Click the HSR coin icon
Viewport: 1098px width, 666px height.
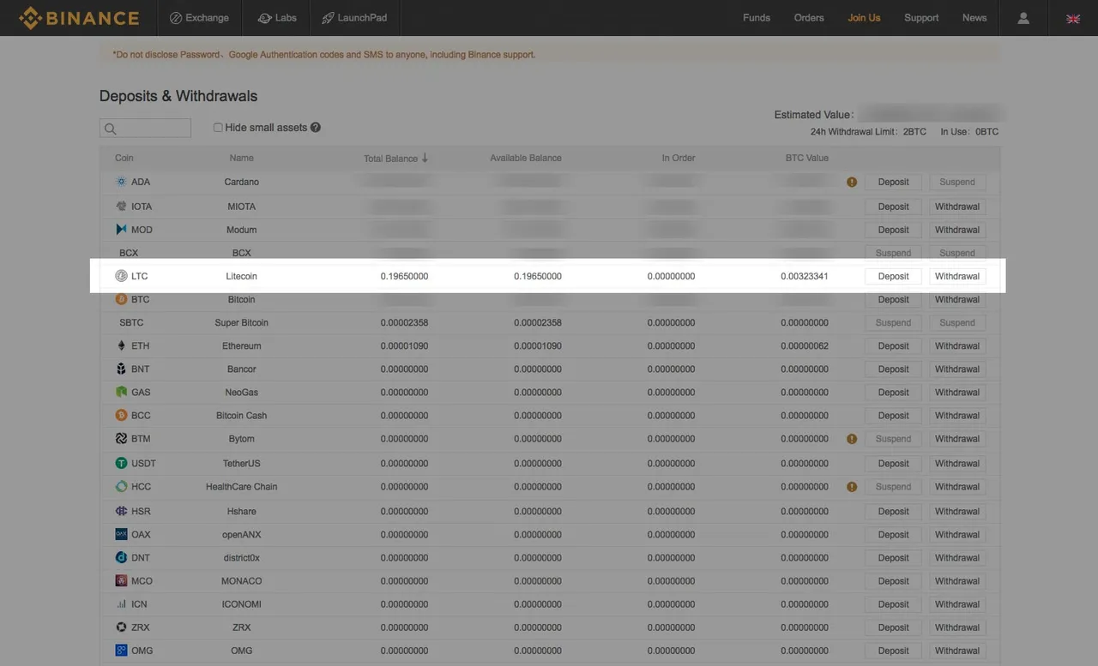click(x=121, y=511)
